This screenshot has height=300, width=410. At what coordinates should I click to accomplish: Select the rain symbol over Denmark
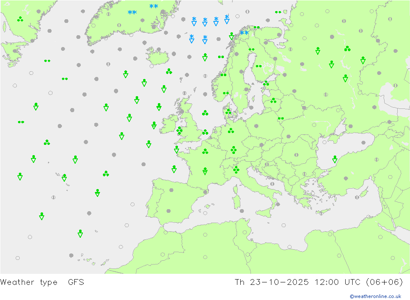coord(228,112)
